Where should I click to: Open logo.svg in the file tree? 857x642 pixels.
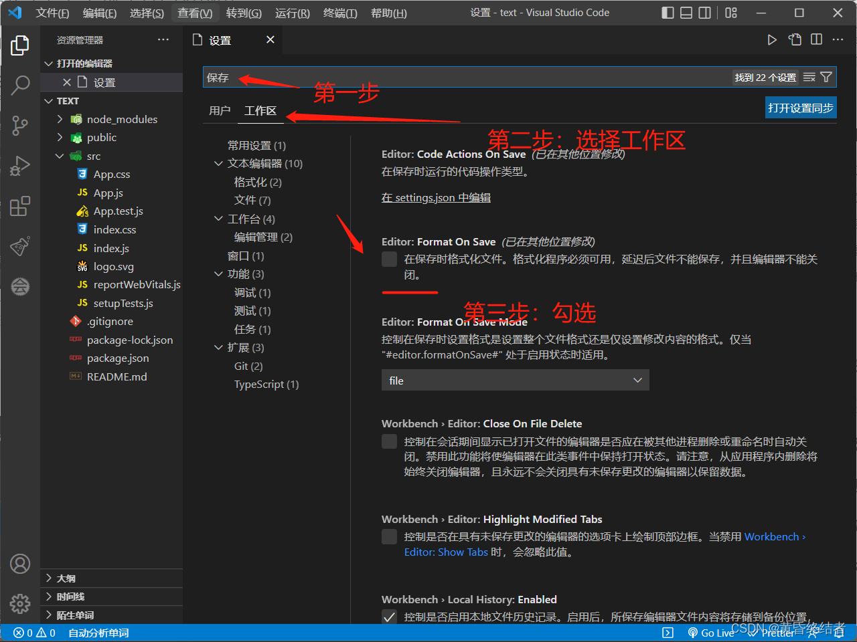(113, 266)
